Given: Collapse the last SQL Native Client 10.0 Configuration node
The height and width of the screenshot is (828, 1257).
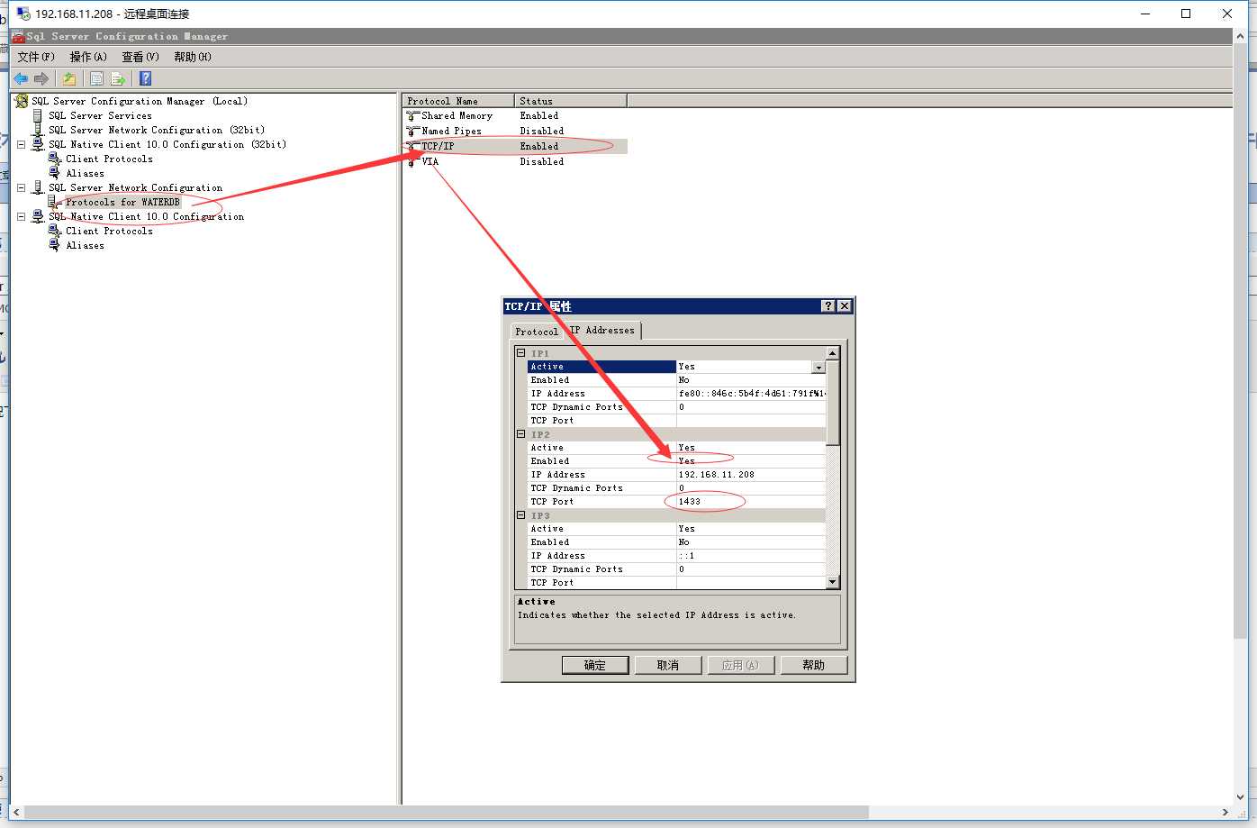Looking at the screenshot, I should click(x=22, y=216).
